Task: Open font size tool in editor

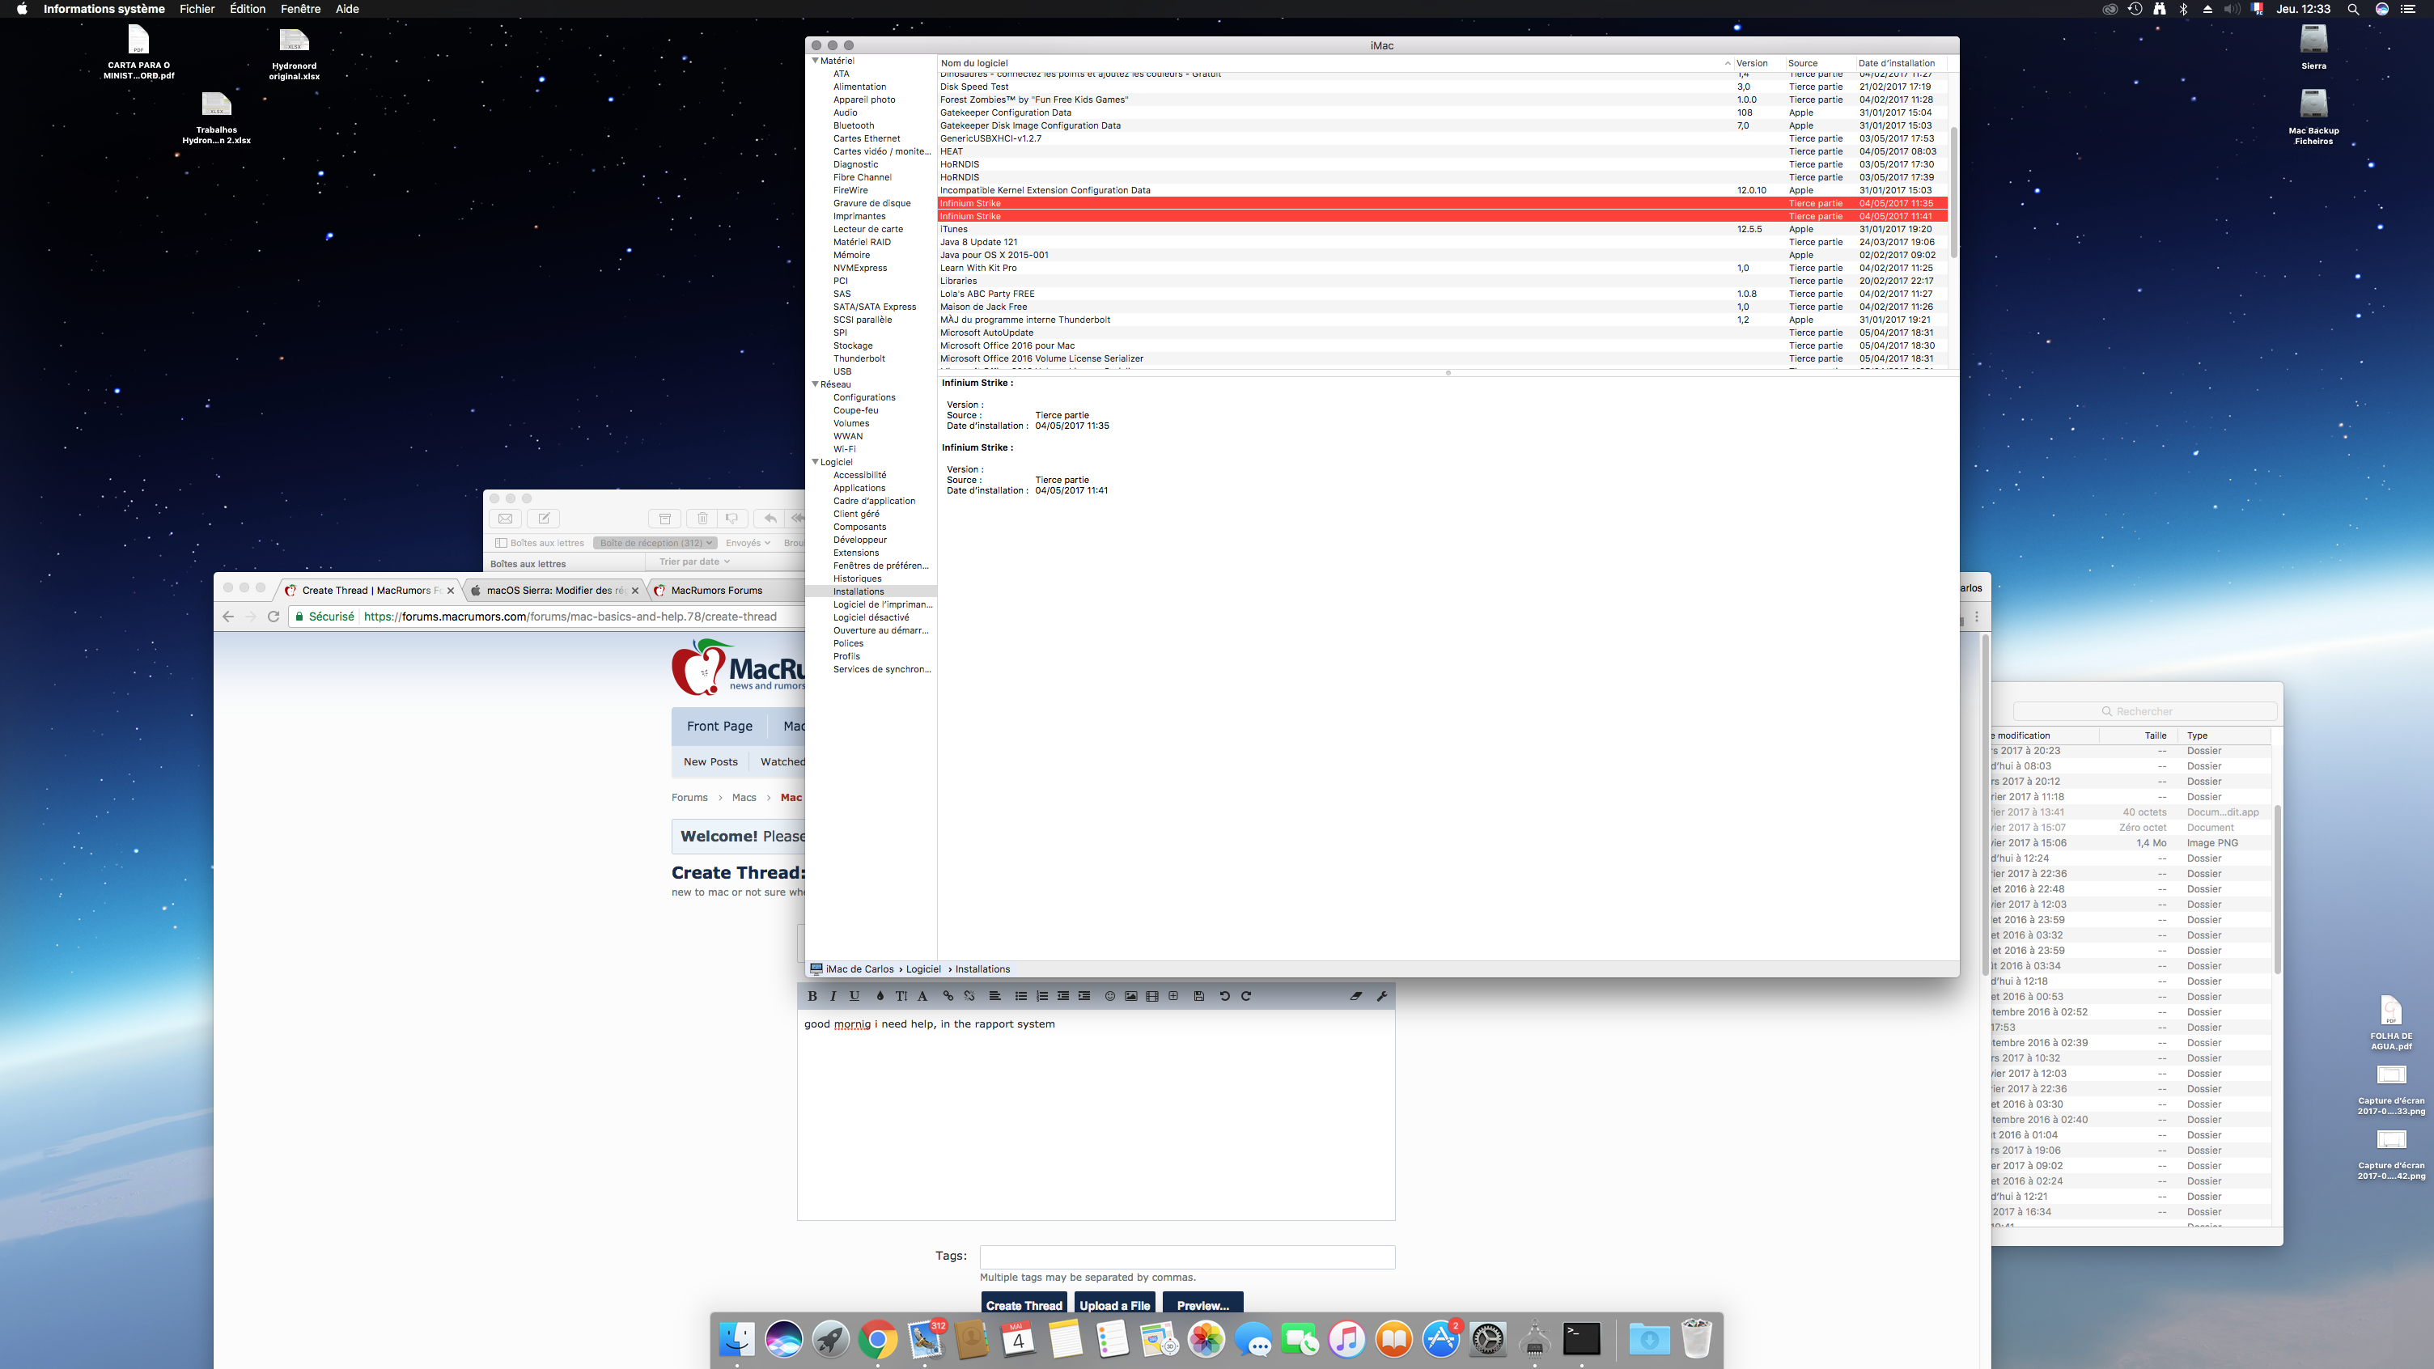Action: [x=901, y=996]
